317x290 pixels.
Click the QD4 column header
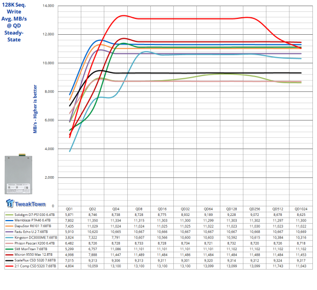tap(116, 209)
